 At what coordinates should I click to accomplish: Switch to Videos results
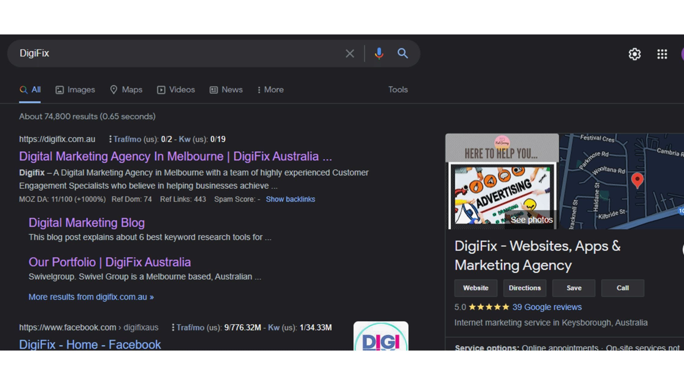(176, 90)
